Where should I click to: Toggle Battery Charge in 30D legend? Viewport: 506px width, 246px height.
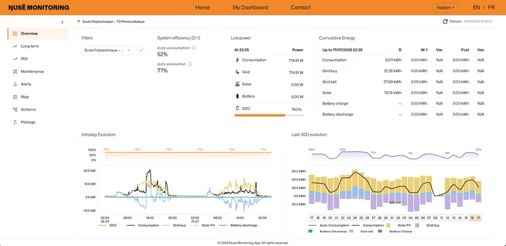click(395, 231)
